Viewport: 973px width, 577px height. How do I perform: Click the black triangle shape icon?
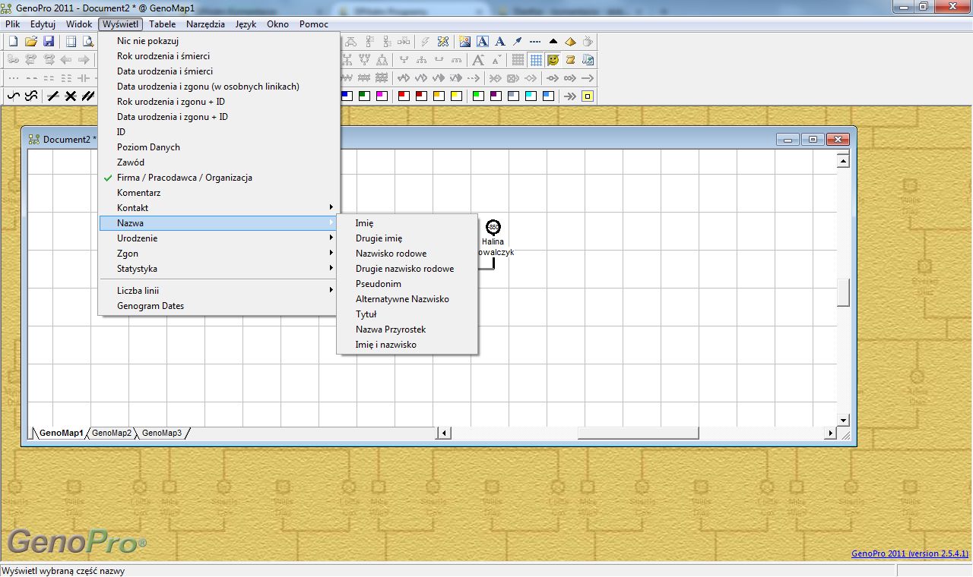coord(553,41)
